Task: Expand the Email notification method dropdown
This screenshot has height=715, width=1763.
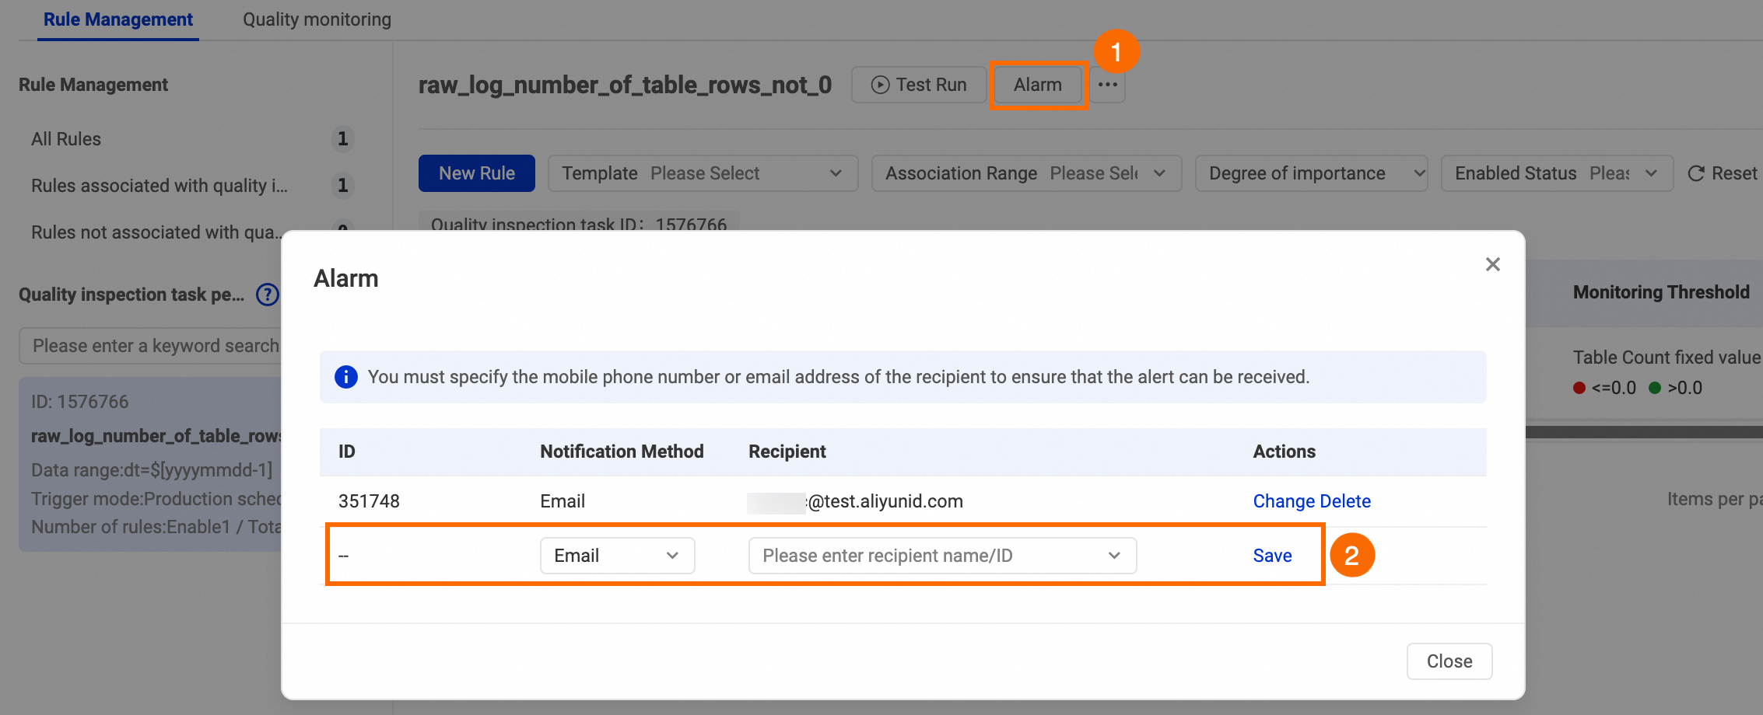Action: pos(617,556)
